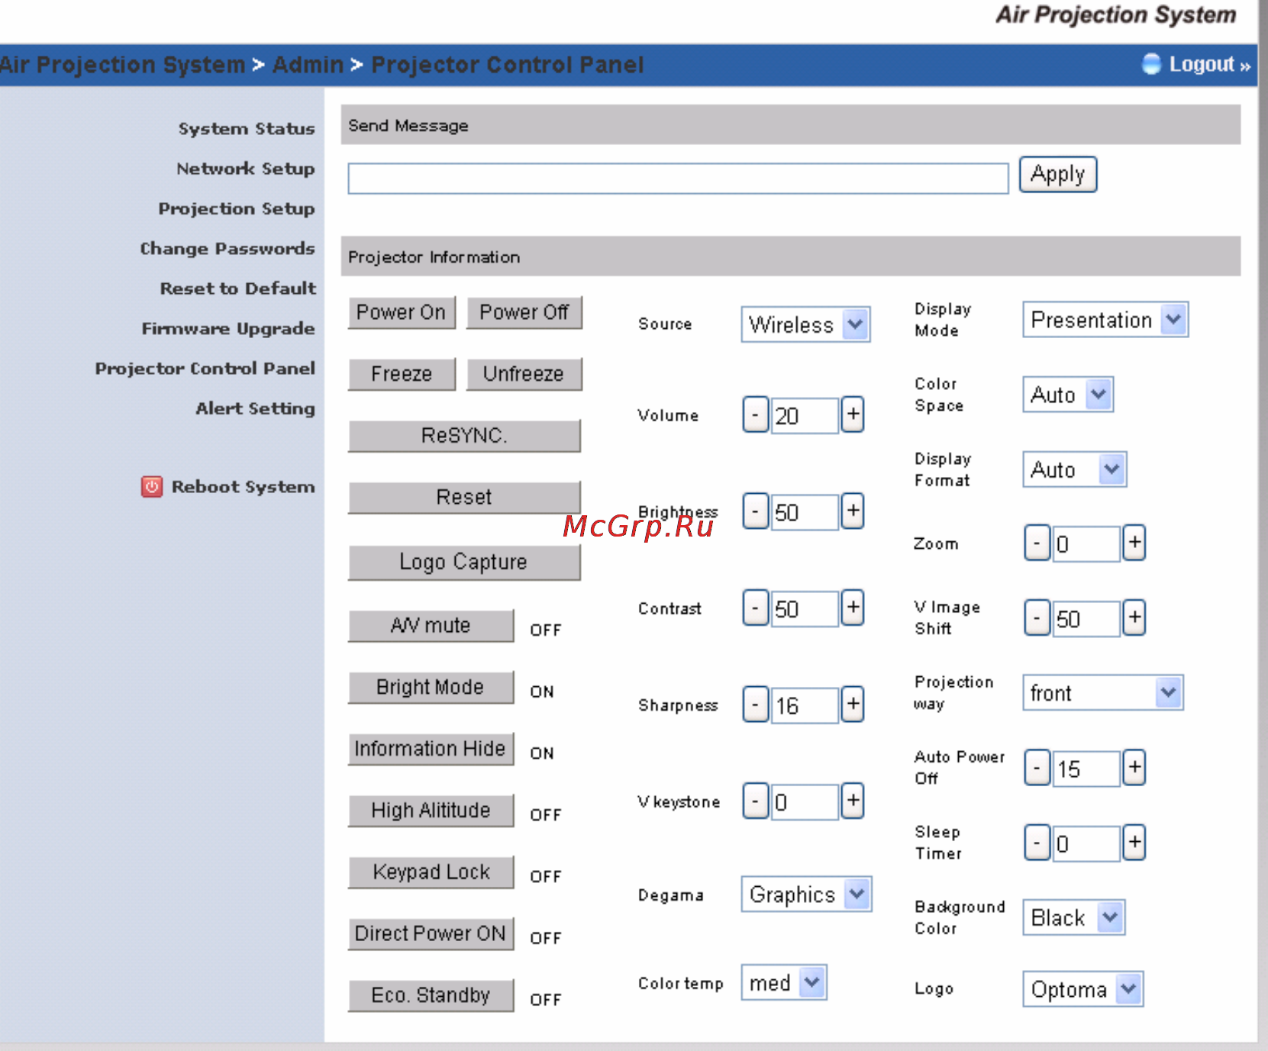Click the Auto Power Off value field
Image resolution: width=1268 pixels, height=1051 pixels.
[x=1086, y=769]
